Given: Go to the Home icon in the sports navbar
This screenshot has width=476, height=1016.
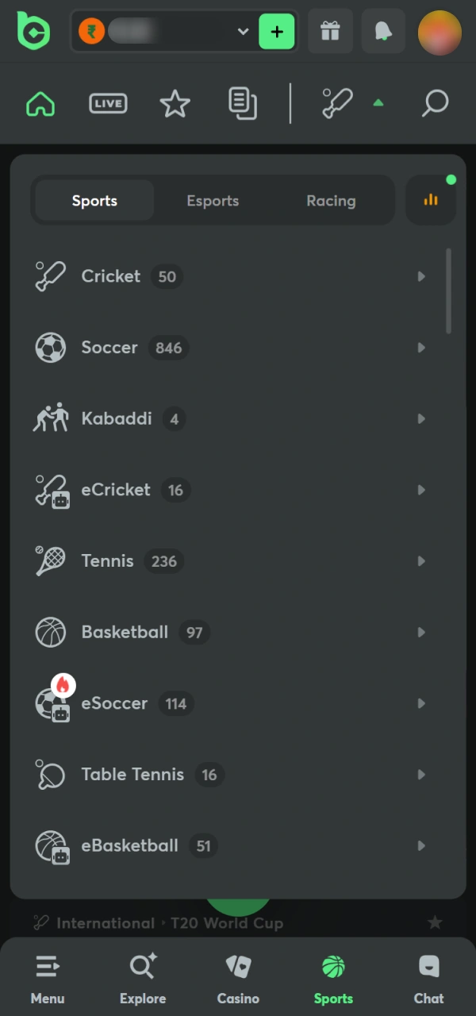Looking at the screenshot, I should click(40, 103).
